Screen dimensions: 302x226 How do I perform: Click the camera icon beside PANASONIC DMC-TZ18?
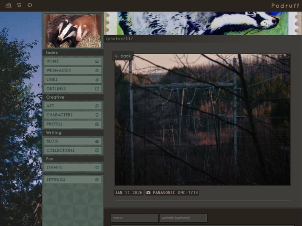point(148,193)
